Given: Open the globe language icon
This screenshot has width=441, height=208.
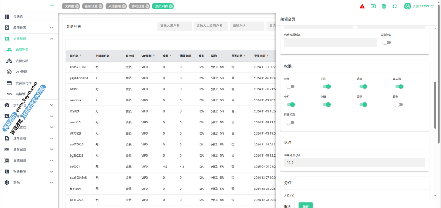Looking at the screenshot, I should (x=384, y=6).
